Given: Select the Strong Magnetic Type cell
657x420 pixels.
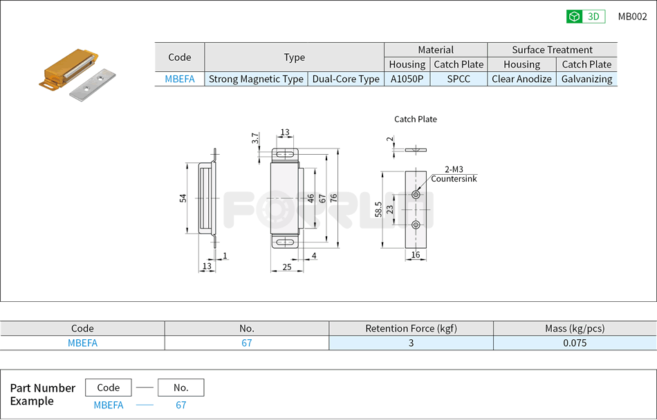Looking at the screenshot, I should (x=256, y=79).
